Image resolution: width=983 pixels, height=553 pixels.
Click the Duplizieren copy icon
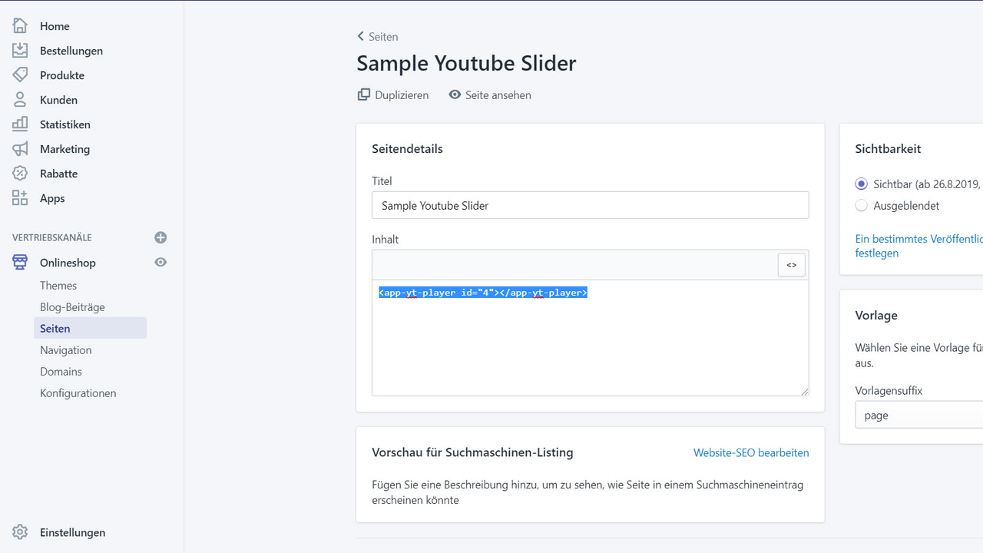coord(362,94)
